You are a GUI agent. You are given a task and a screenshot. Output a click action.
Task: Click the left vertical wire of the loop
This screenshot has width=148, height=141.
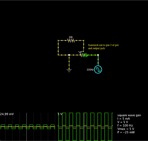coord(58,48)
